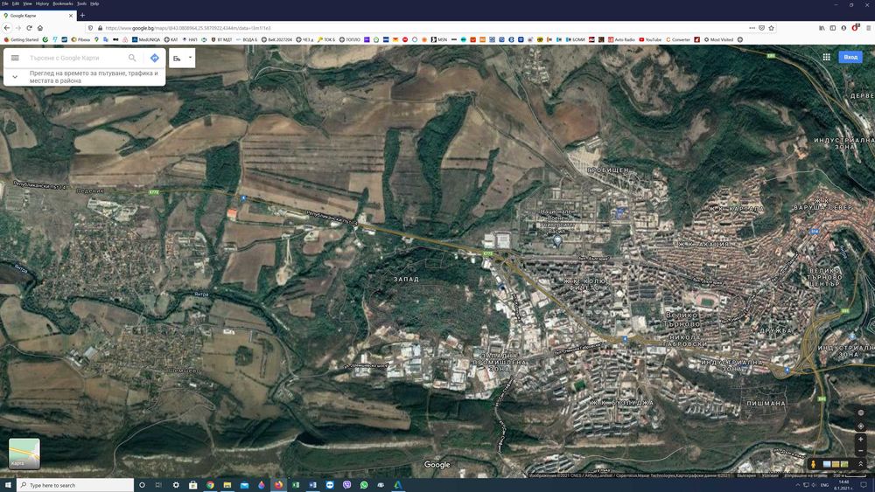The height and width of the screenshot is (492, 875).
Task: Open File Explorer from the taskbar
Action: [x=227, y=485]
